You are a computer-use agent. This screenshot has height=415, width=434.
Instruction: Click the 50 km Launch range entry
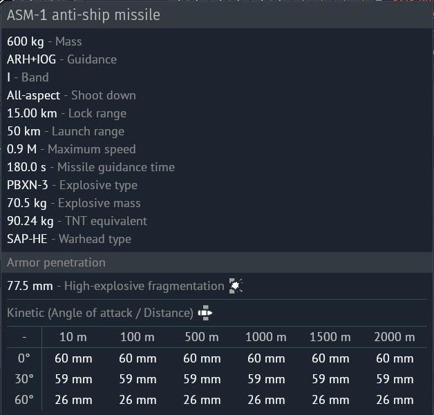66,131
